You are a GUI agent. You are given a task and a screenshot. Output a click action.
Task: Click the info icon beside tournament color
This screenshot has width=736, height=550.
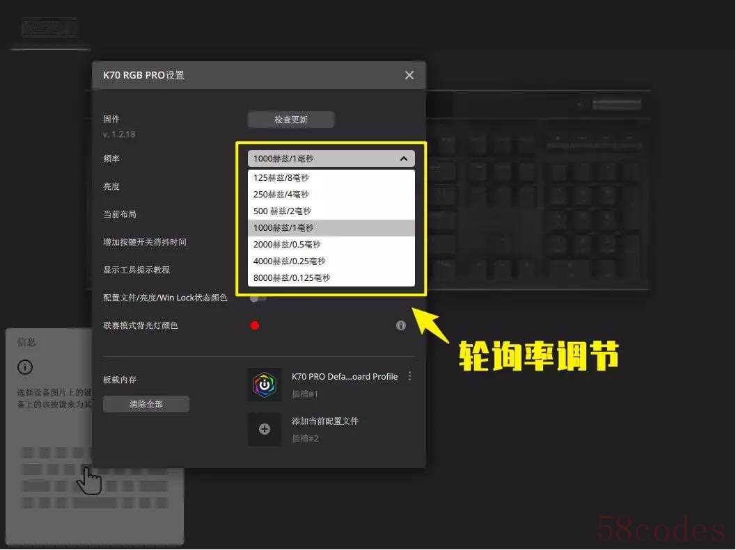(x=401, y=325)
